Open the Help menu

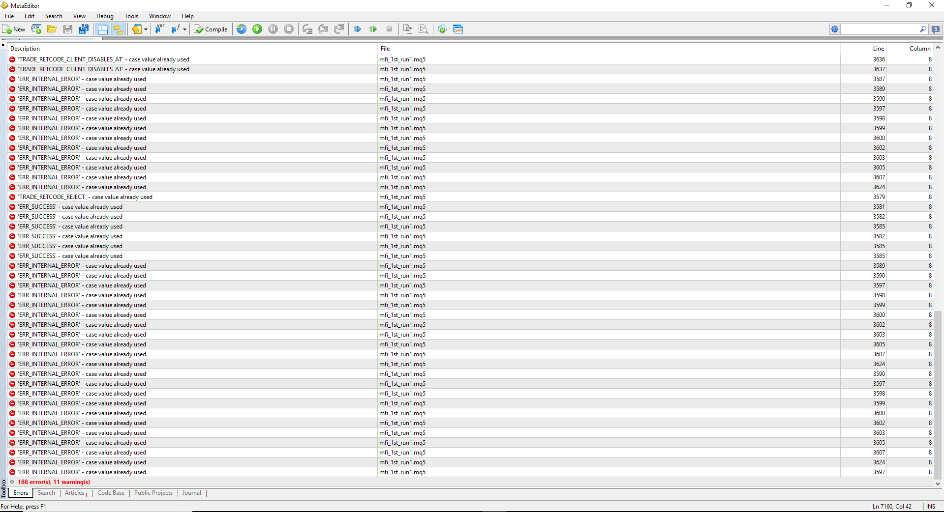pyautogui.click(x=187, y=16)
